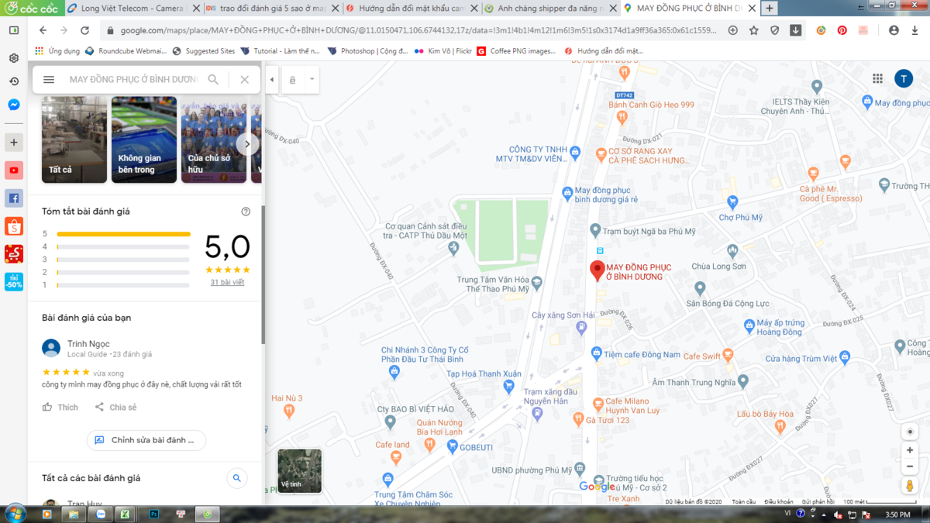This screenshot has height=523, width=930.
Task: Zoom out the map with minus
Action: click(910, 466)
